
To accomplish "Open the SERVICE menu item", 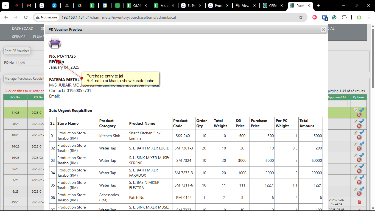I will tap(19, 37).
